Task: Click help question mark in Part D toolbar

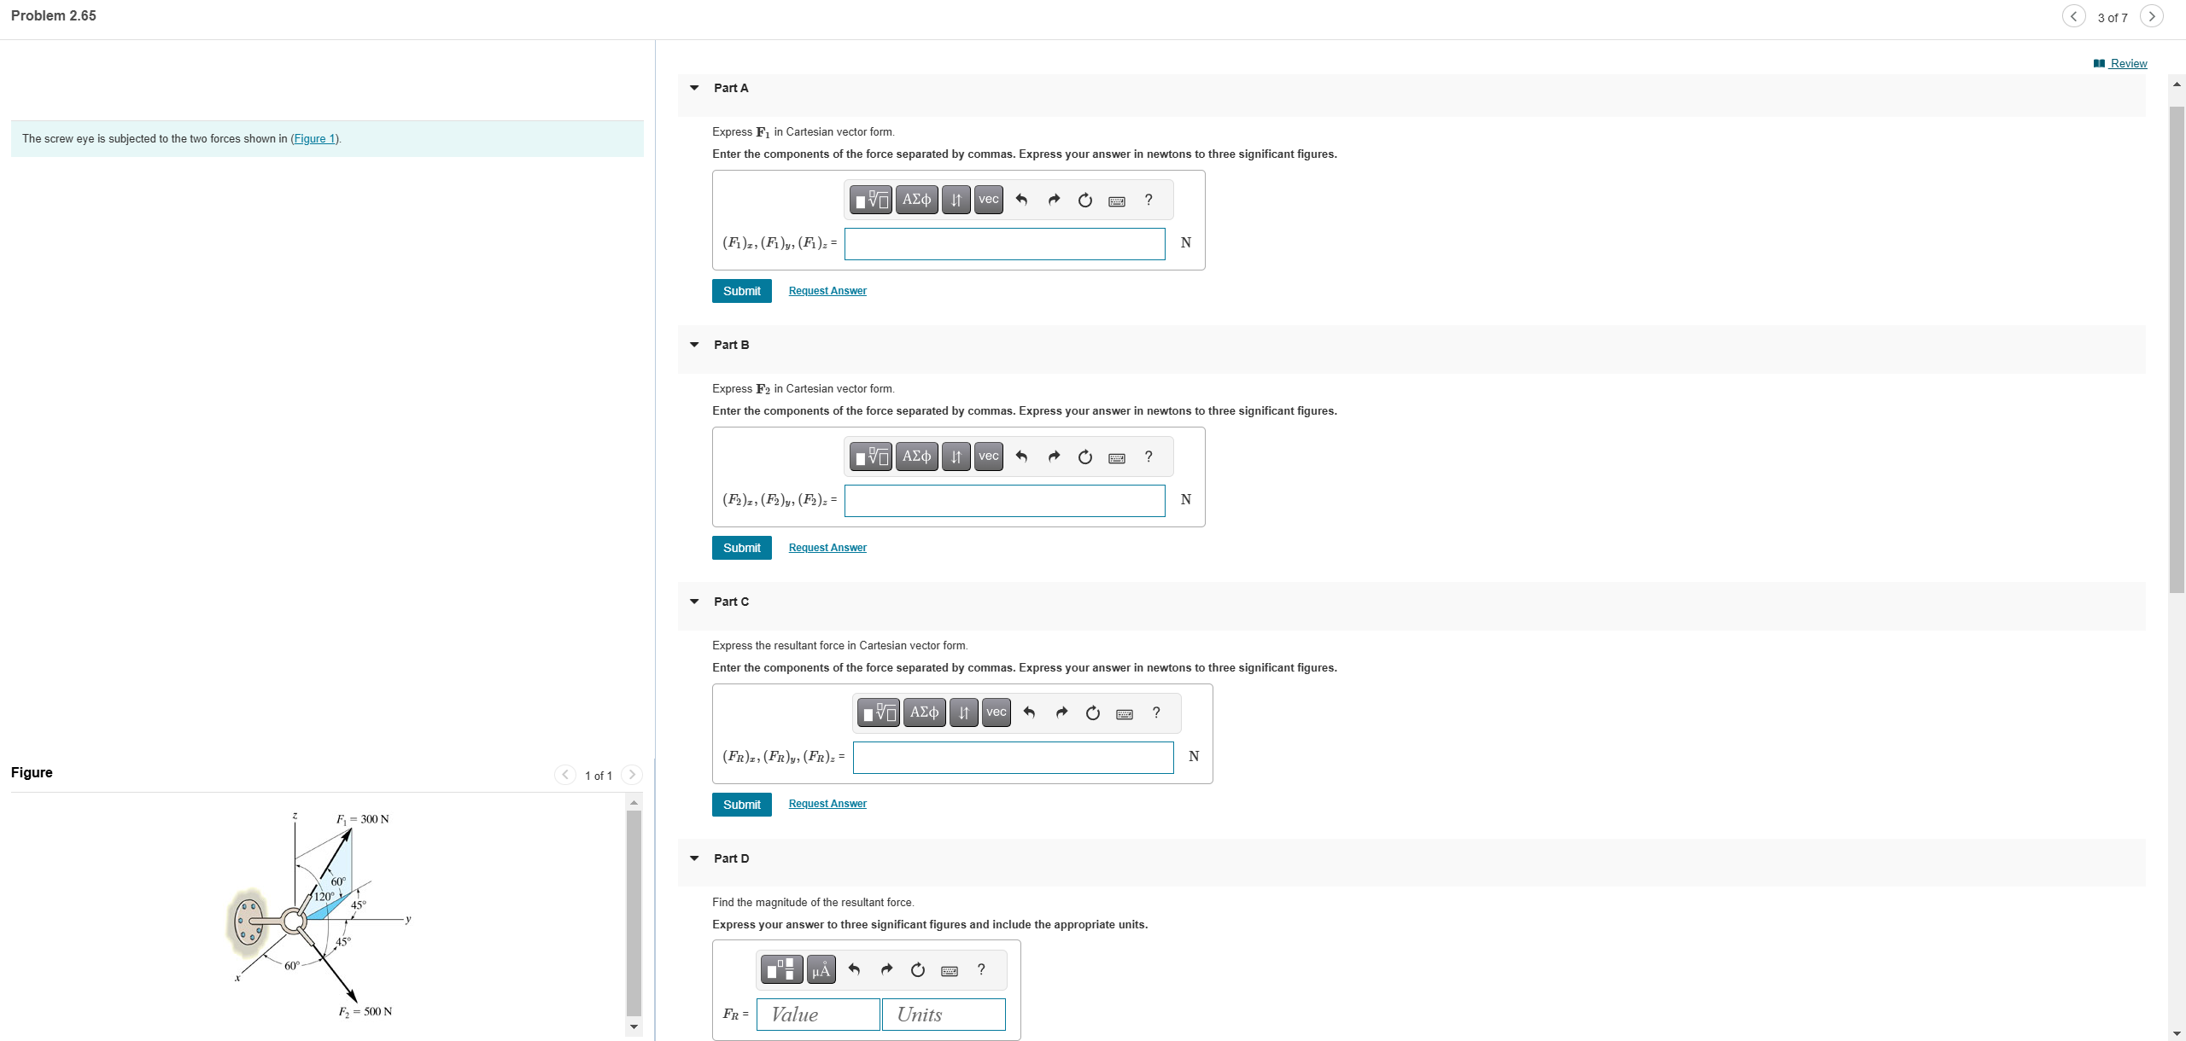Action: click(981, 970)
